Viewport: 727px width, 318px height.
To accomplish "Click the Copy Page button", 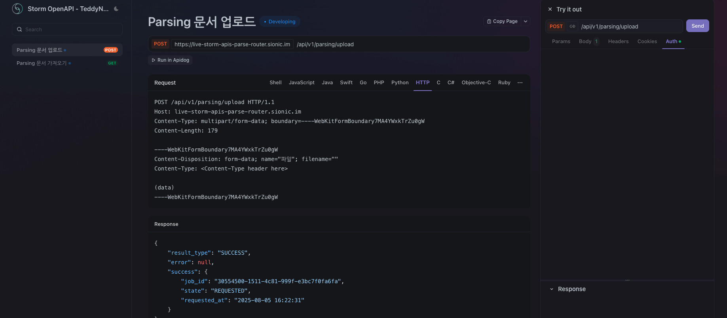I will coord(502,21).
